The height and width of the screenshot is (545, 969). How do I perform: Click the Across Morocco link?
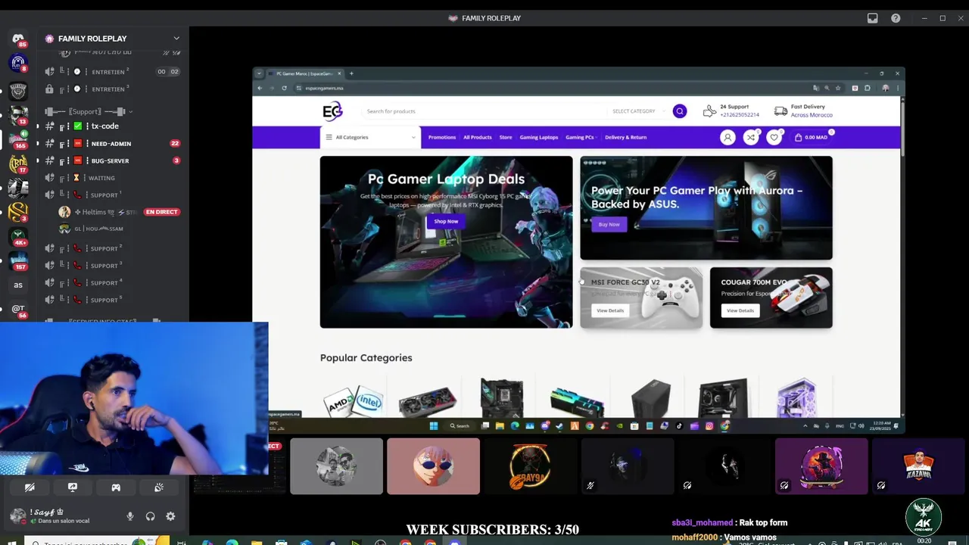click(x=812, y=115)
